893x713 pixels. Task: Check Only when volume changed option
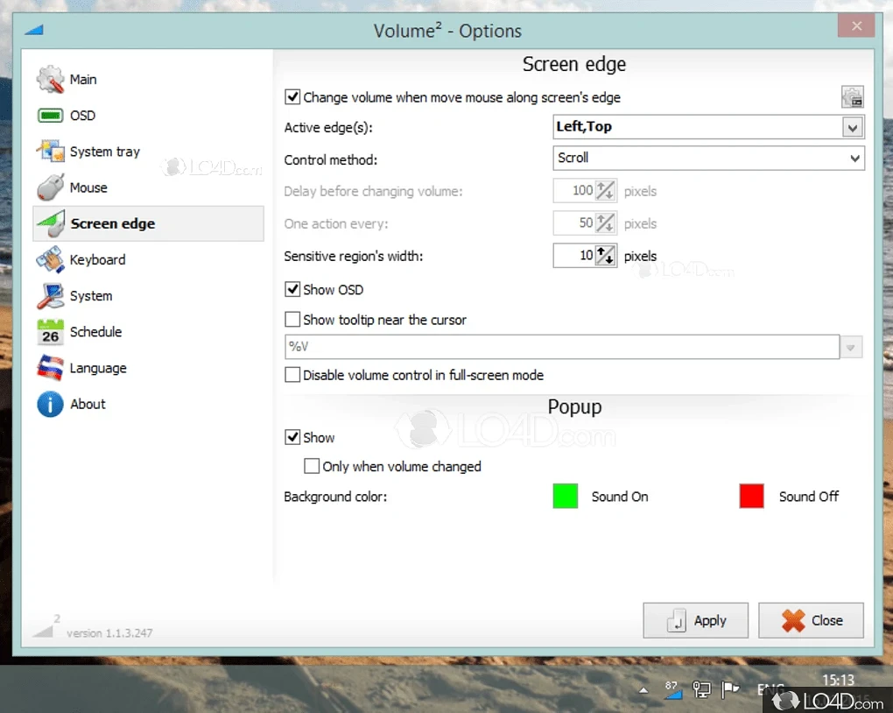[x=312, y=466]
